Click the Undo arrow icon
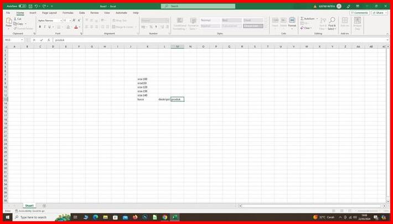The width and height of the screenshot is (393, 224). (37, 6)
